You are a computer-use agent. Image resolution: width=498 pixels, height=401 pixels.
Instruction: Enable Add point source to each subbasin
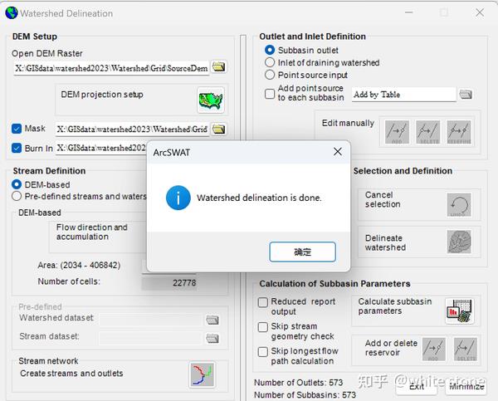pyautogui.click(x=270, y=94)
